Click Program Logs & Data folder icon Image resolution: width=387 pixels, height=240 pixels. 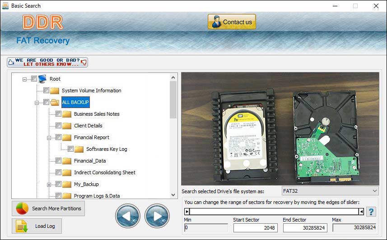click(x=67, y=196)
